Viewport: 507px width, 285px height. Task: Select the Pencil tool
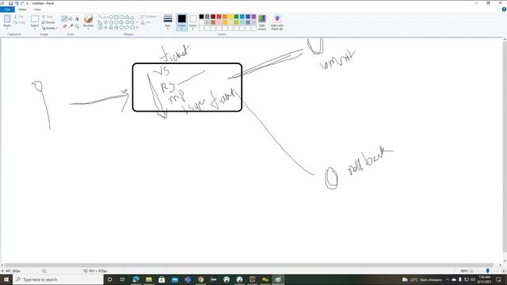[65, 19]
